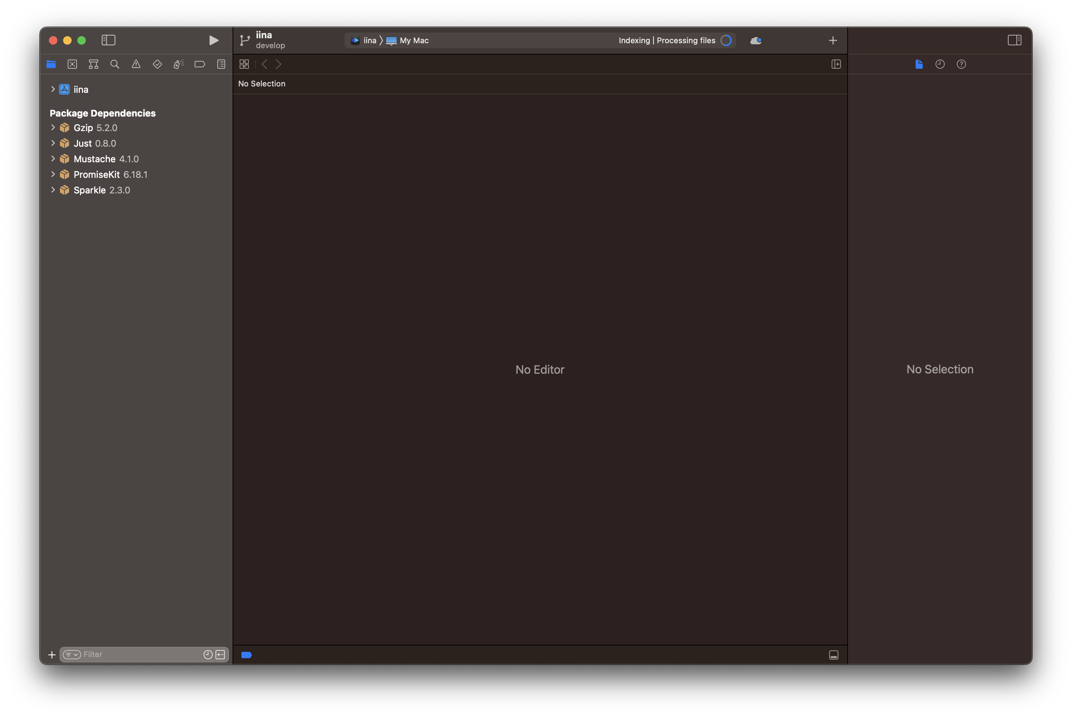Switch to the History inspector tab

tap(940, 64)
